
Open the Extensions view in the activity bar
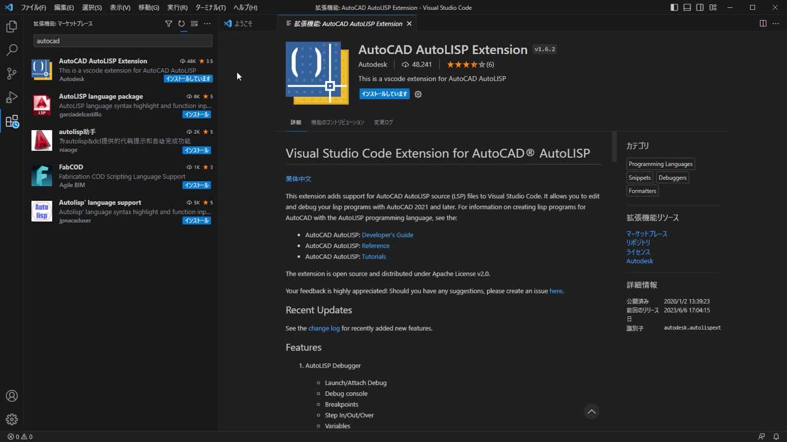(x=12, y=122)
